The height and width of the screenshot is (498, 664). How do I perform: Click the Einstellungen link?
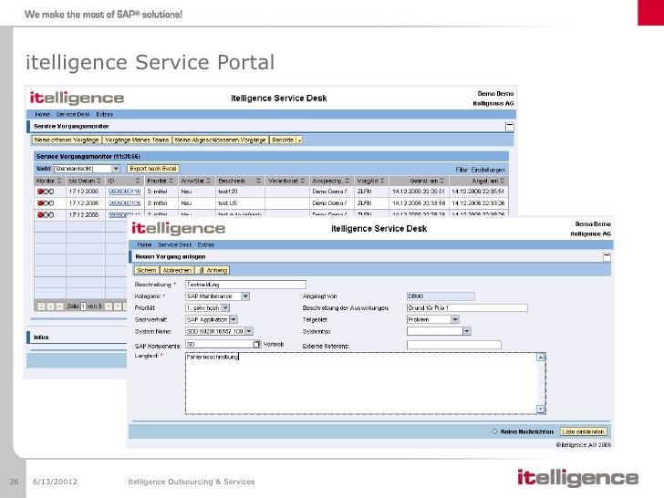point(488,170)
